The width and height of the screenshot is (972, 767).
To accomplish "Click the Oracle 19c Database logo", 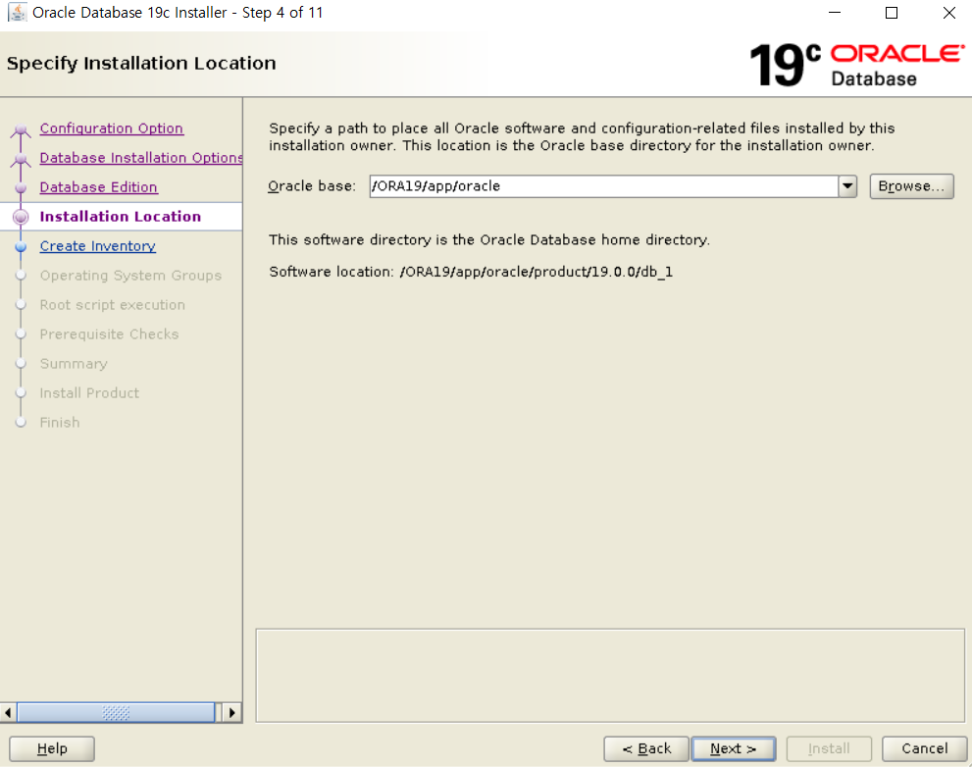I will [857, 65].
